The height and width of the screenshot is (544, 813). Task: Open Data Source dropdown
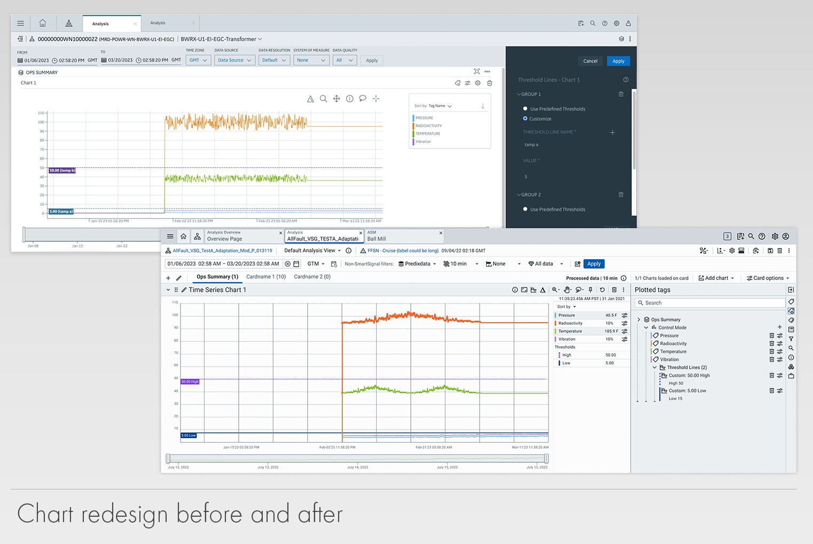point(234,60)
